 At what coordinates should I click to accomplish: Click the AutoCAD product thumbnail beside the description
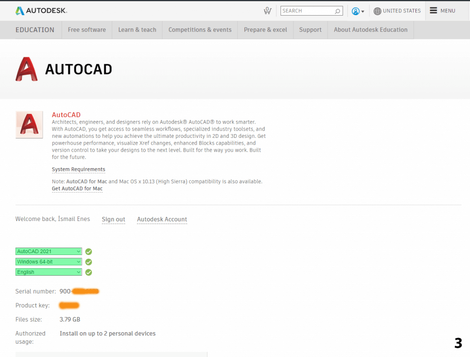[29, 125]
